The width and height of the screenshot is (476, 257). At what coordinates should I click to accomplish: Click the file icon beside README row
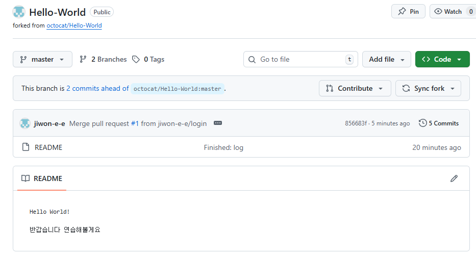pyautogui.click(x=26, y=147)
